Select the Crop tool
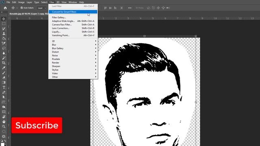Viewport: 260px width, 146px height. pos(4,63)
